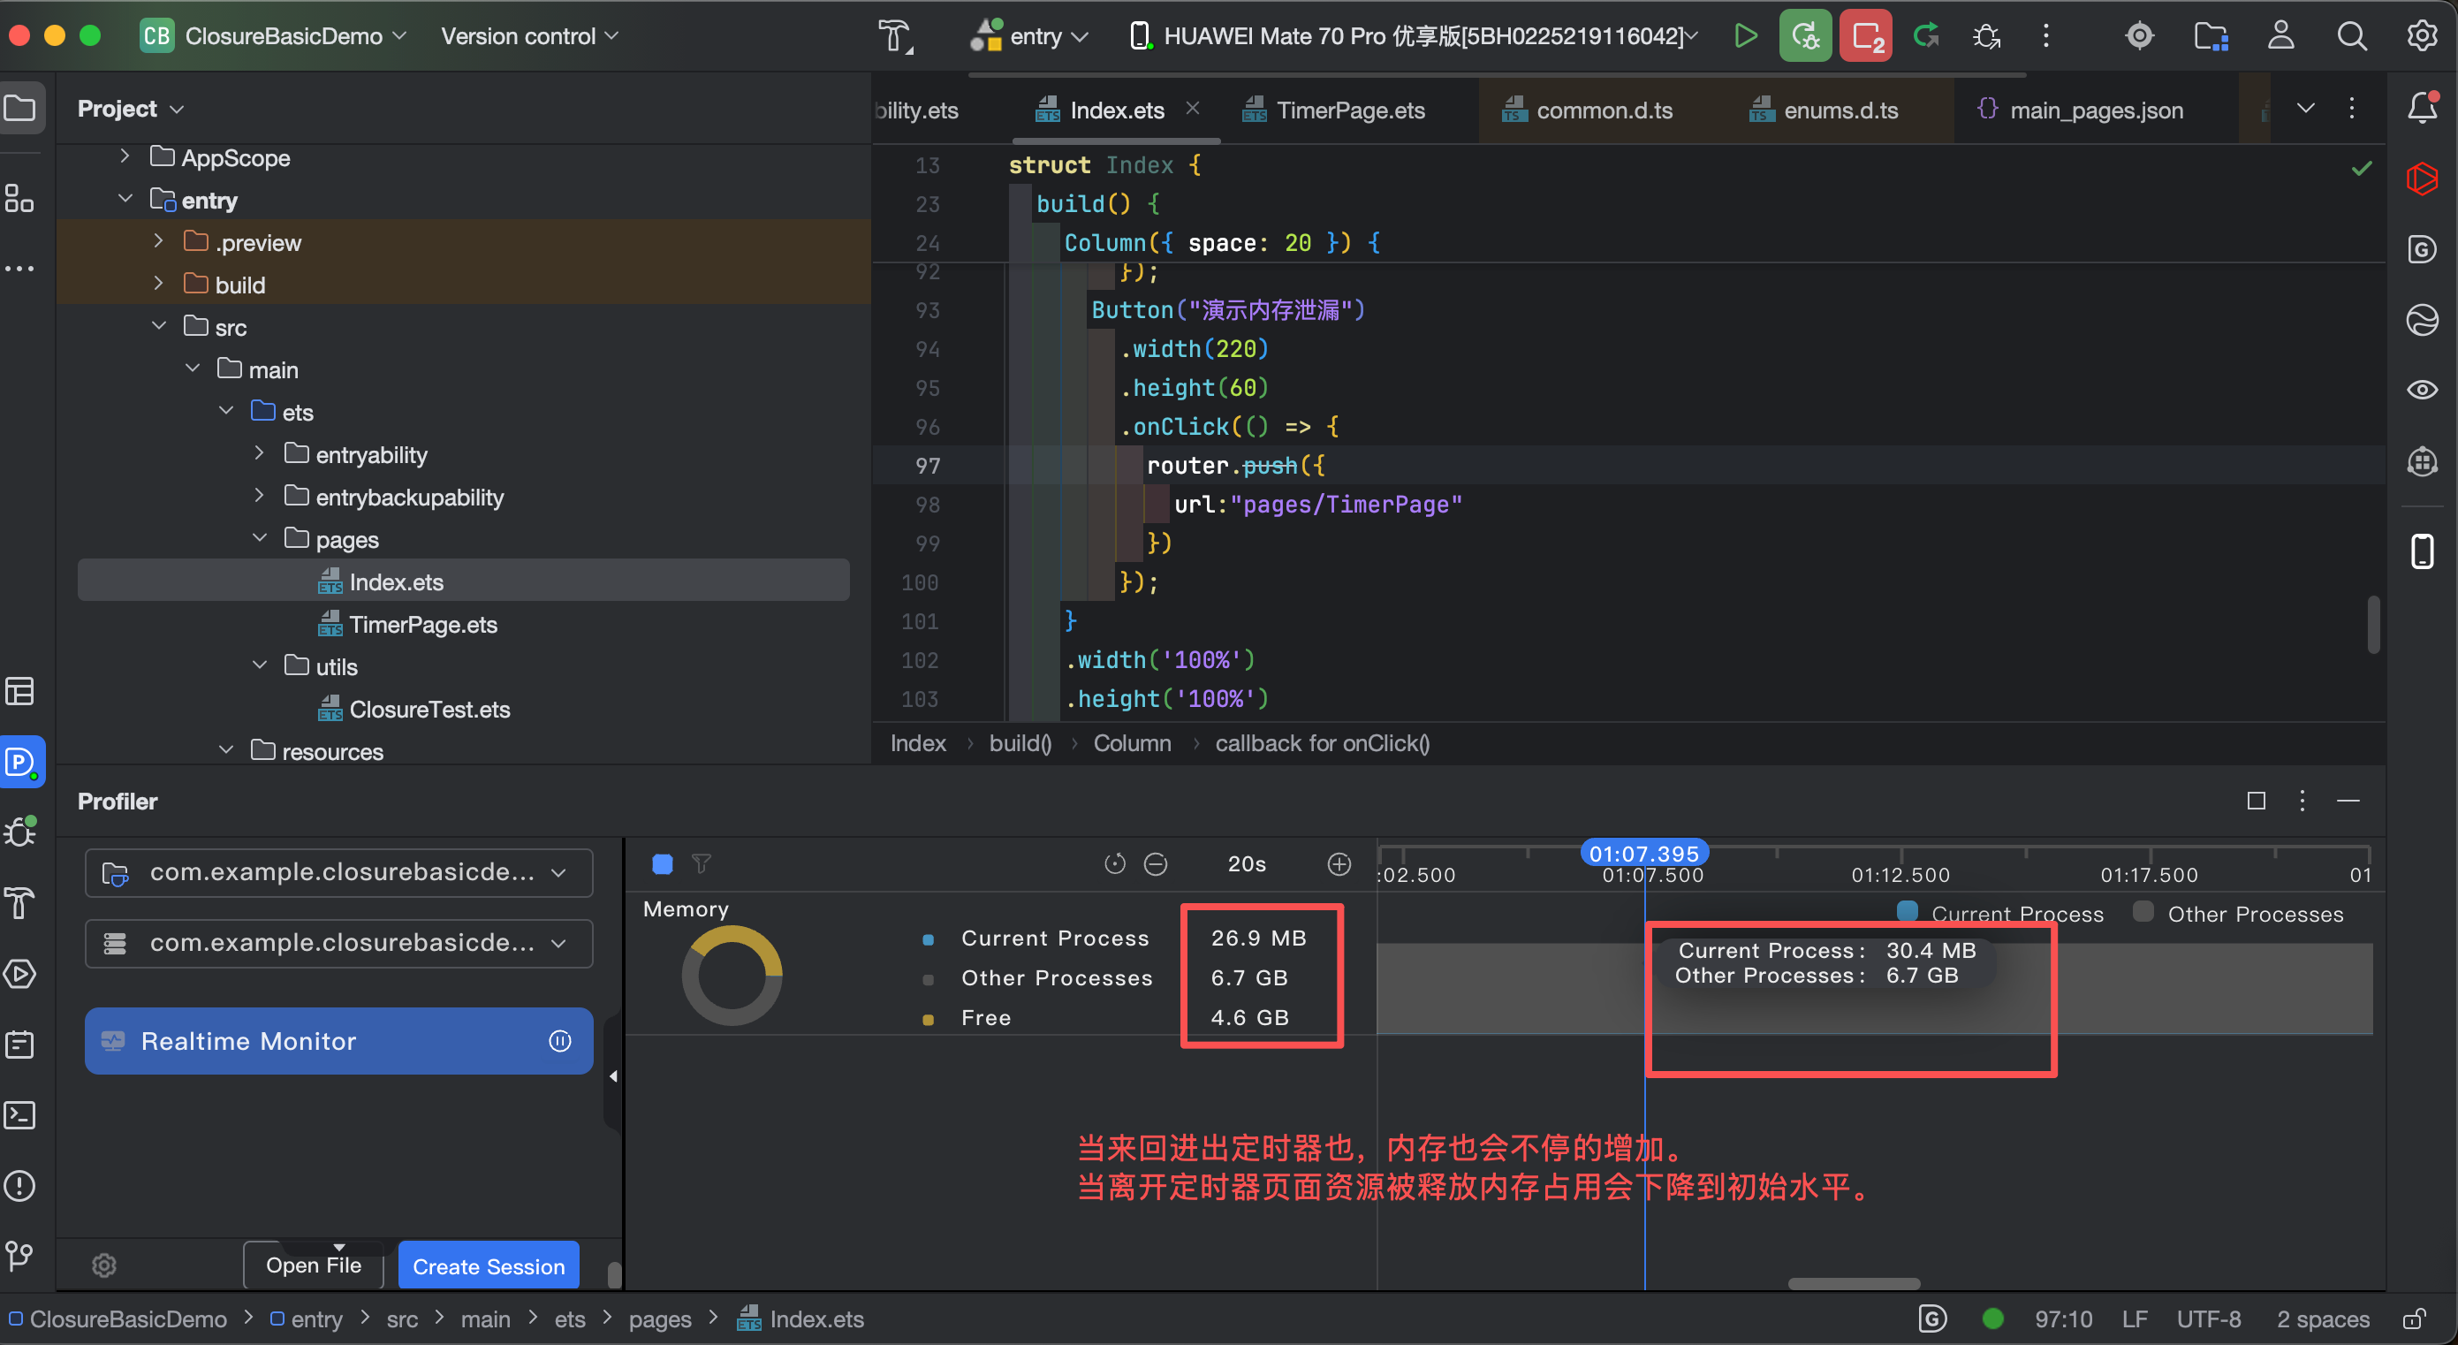Image resolution: width=2458 pixels, height=1345 pixels.
Task: Stop recording with blue square button
Action: click(x=662, y=864)
